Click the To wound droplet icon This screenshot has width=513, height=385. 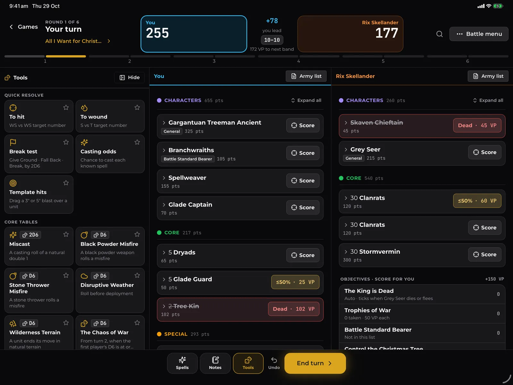click(x=84, y=108)
